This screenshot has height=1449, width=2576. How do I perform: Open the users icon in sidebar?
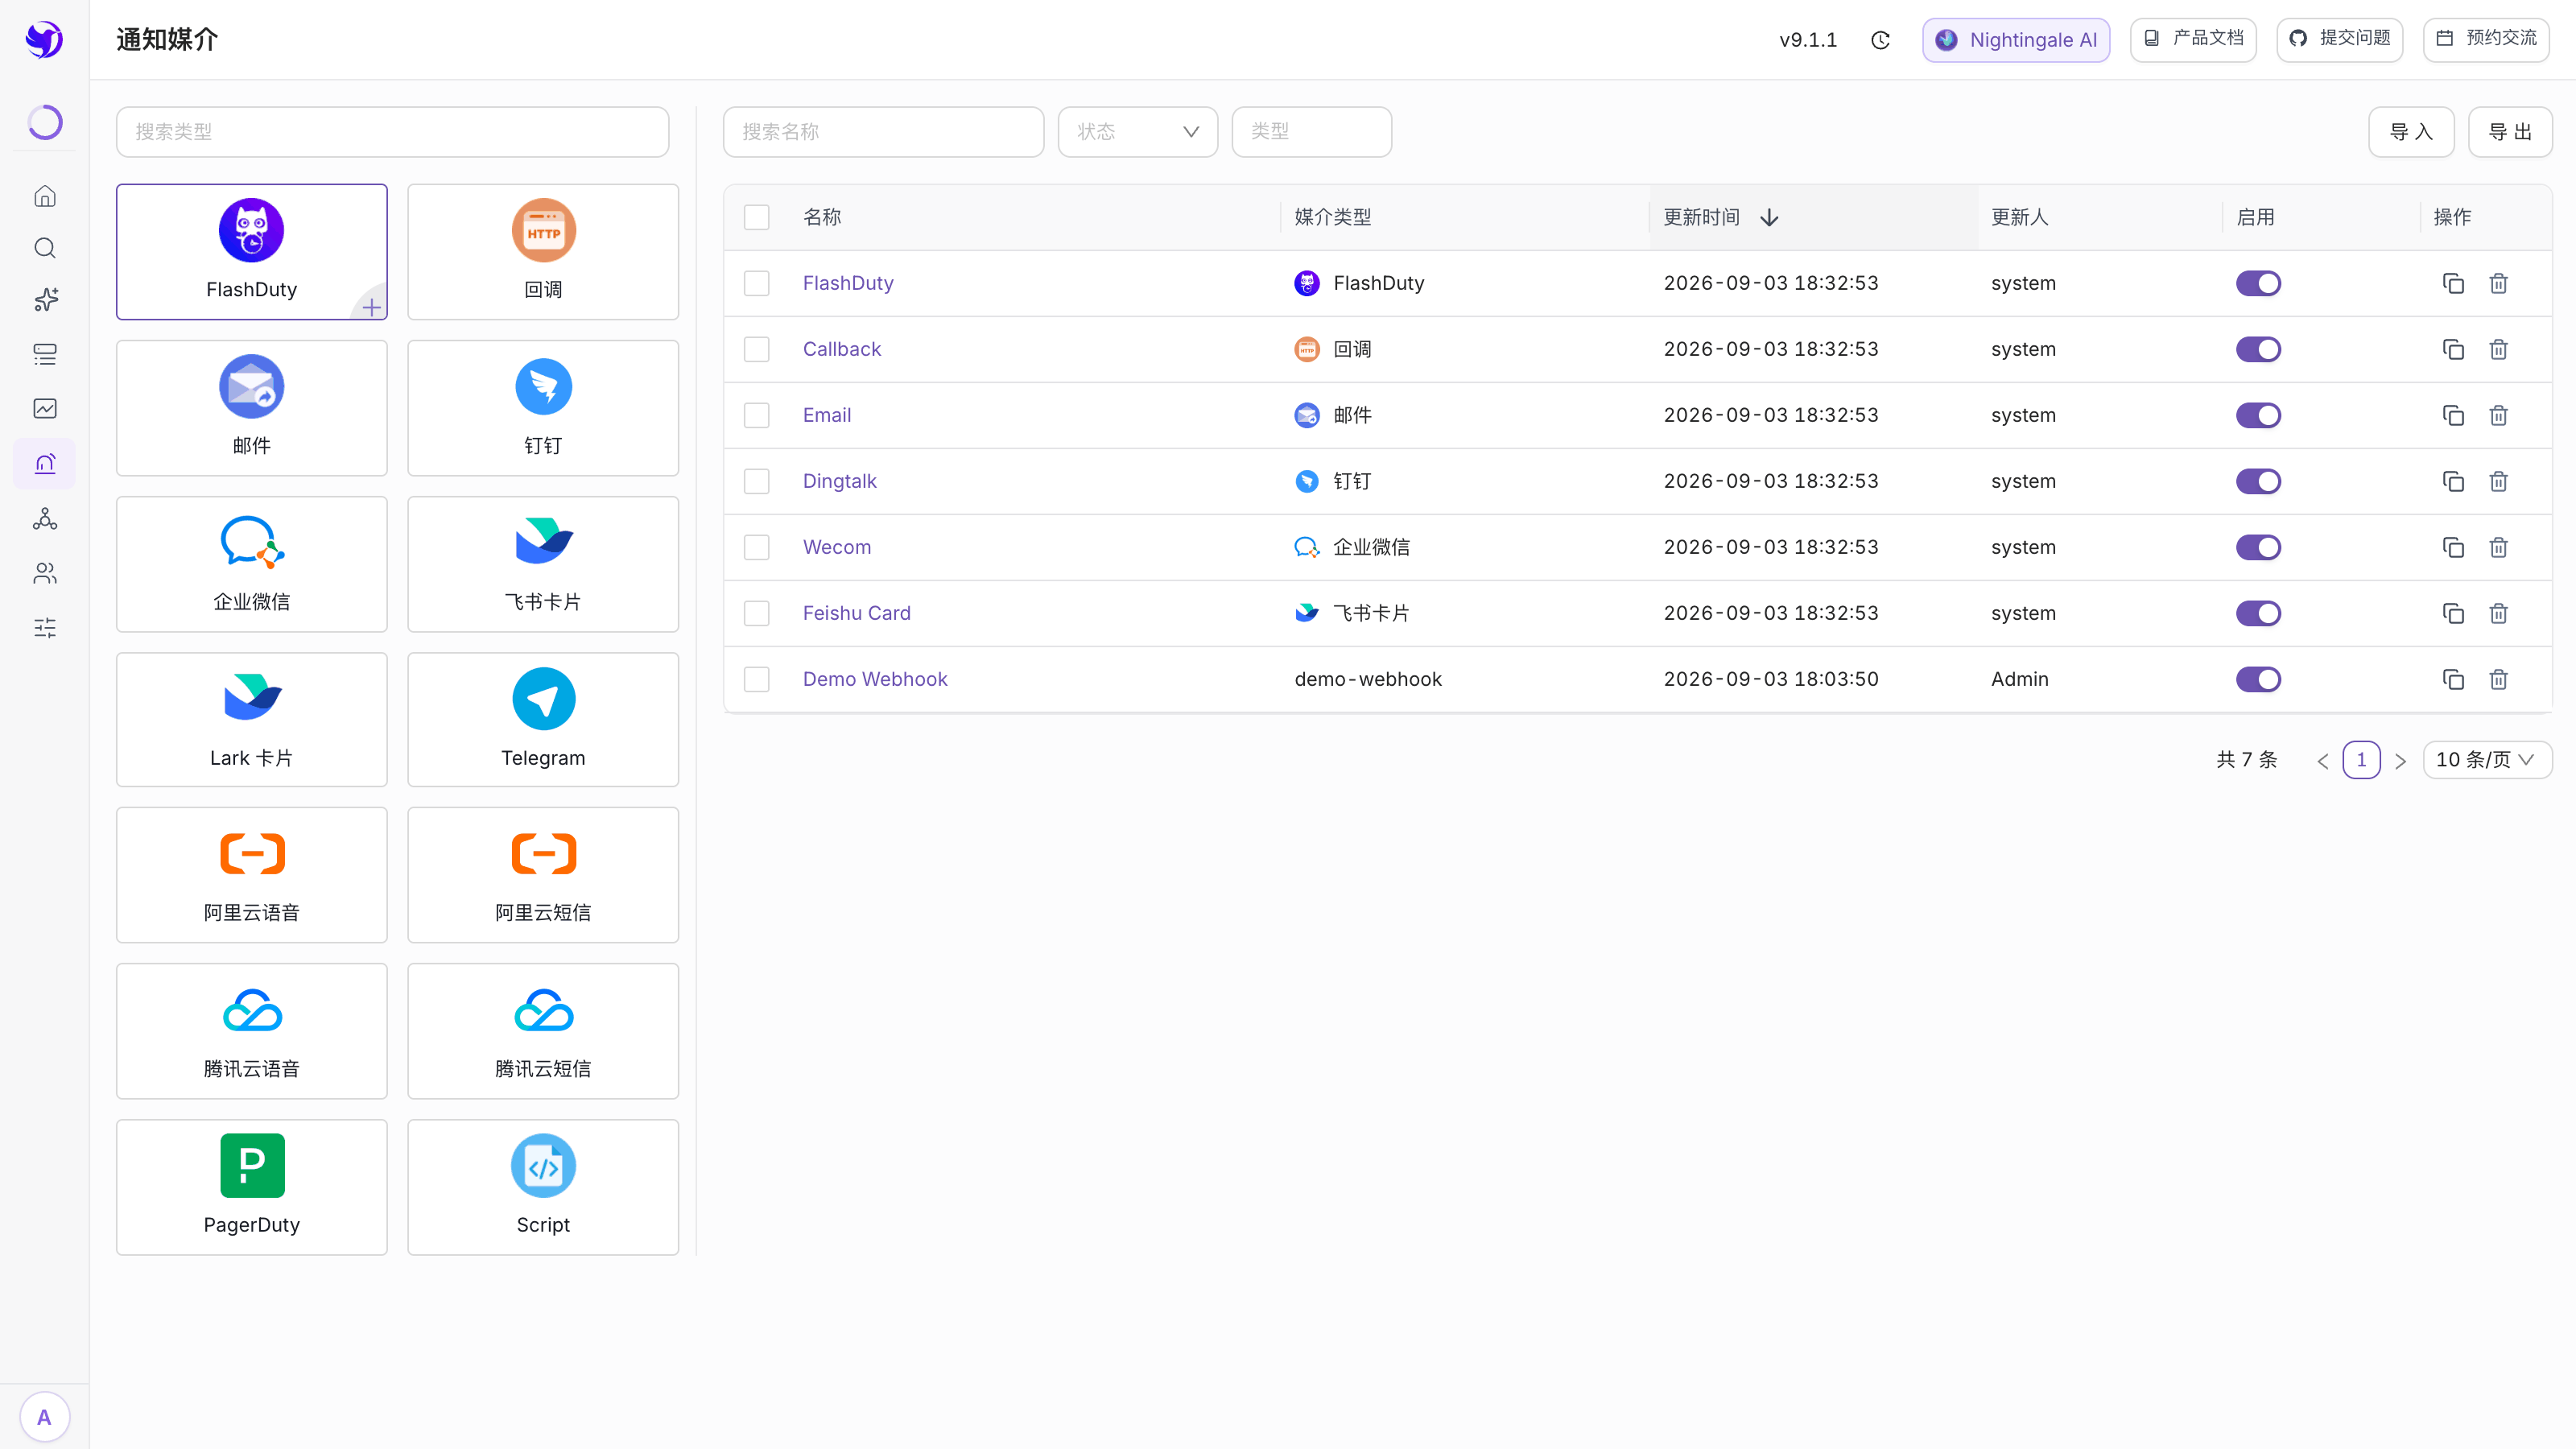click(45, 573)
